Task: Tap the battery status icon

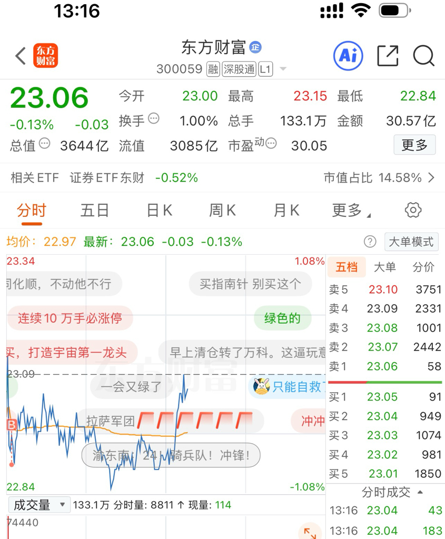Action: [394, 11]
